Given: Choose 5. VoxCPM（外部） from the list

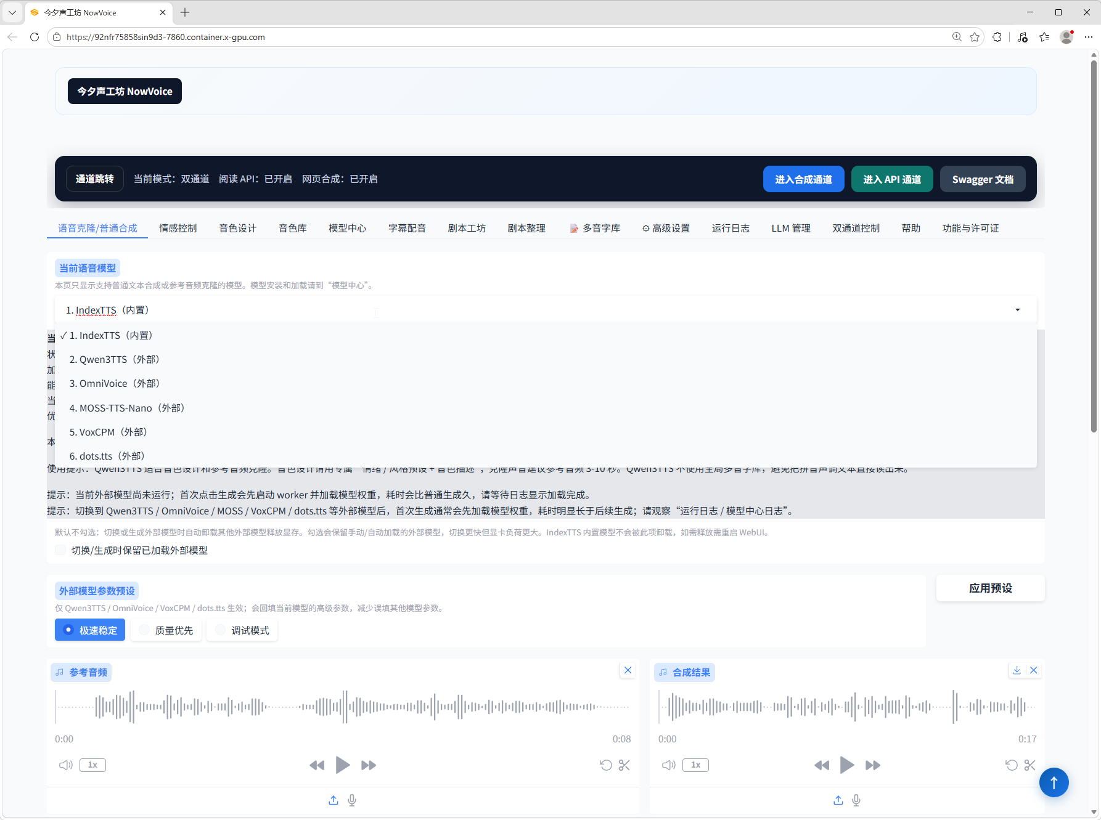Looking at the screenshot, I should 546,432.
